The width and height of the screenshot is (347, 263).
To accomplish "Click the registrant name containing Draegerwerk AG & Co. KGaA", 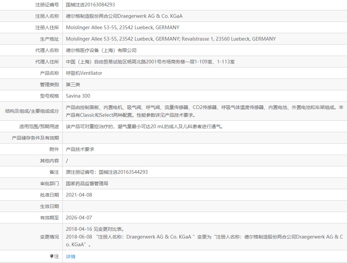I will click(x=124, y=16).
